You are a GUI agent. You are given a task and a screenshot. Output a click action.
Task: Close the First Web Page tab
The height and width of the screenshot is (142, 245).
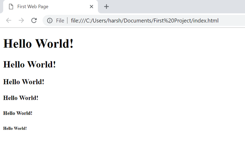pos(92,7)
